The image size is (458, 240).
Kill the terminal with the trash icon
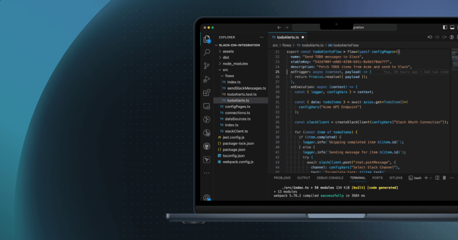pyautogui.click(x=444, y=178)
